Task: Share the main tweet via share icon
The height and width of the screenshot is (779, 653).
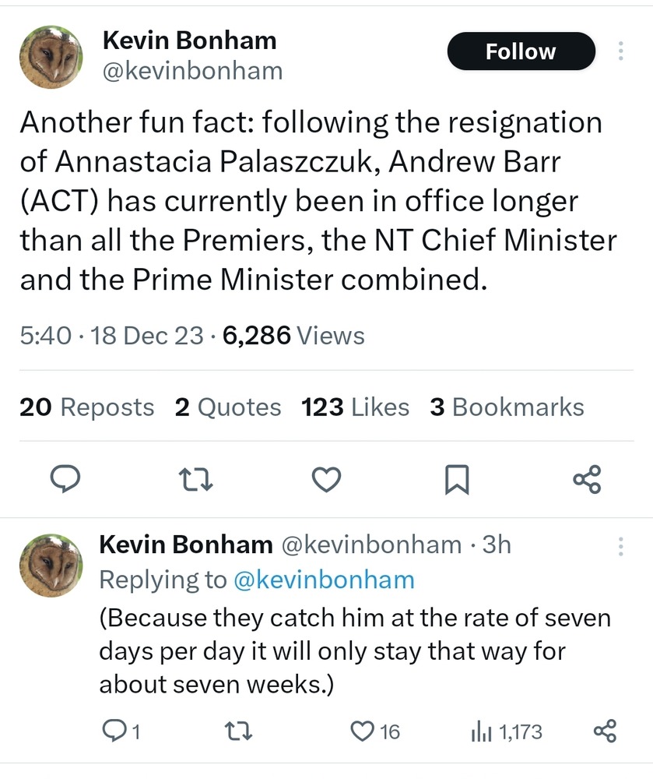Action: [587, 479]
